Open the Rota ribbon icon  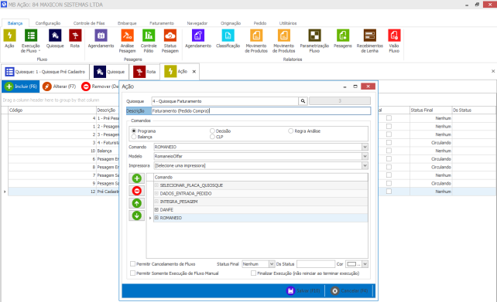point(75,39)
